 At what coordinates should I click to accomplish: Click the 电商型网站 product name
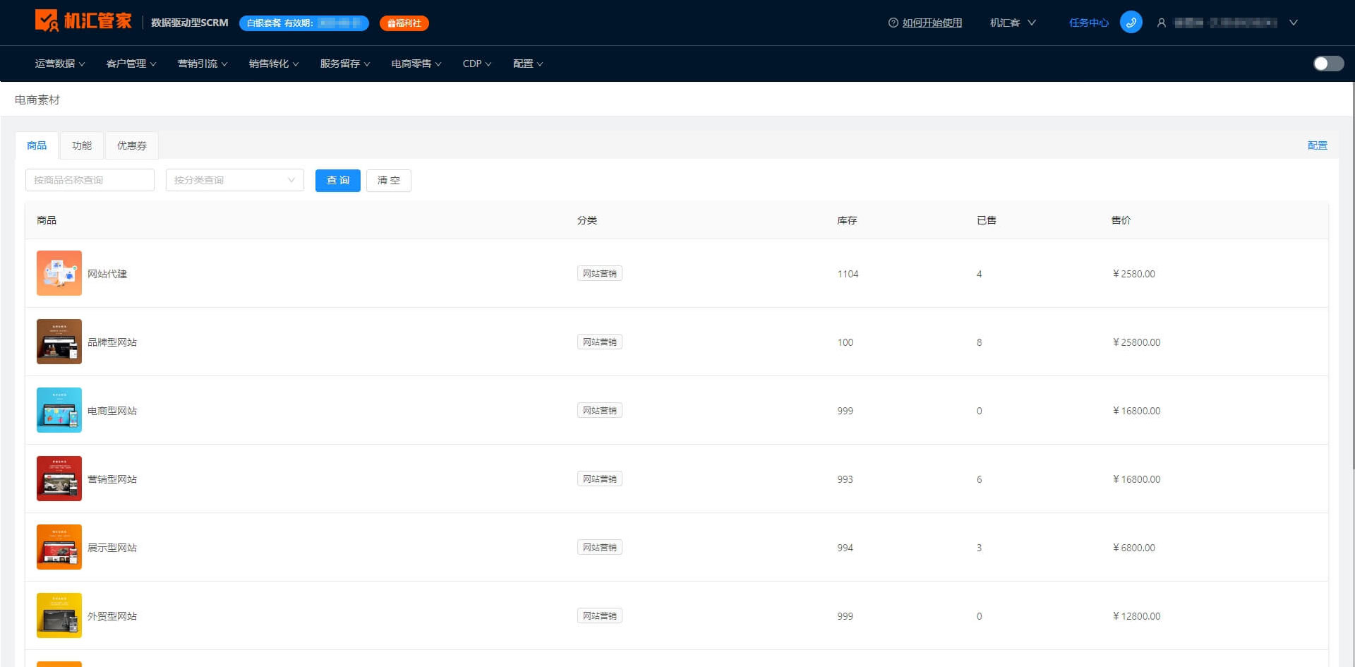pyautogui.click(x=112, y=411)
